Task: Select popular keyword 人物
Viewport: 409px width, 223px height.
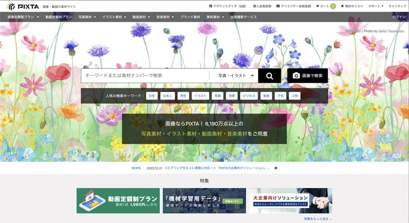Action: [295, 96]
